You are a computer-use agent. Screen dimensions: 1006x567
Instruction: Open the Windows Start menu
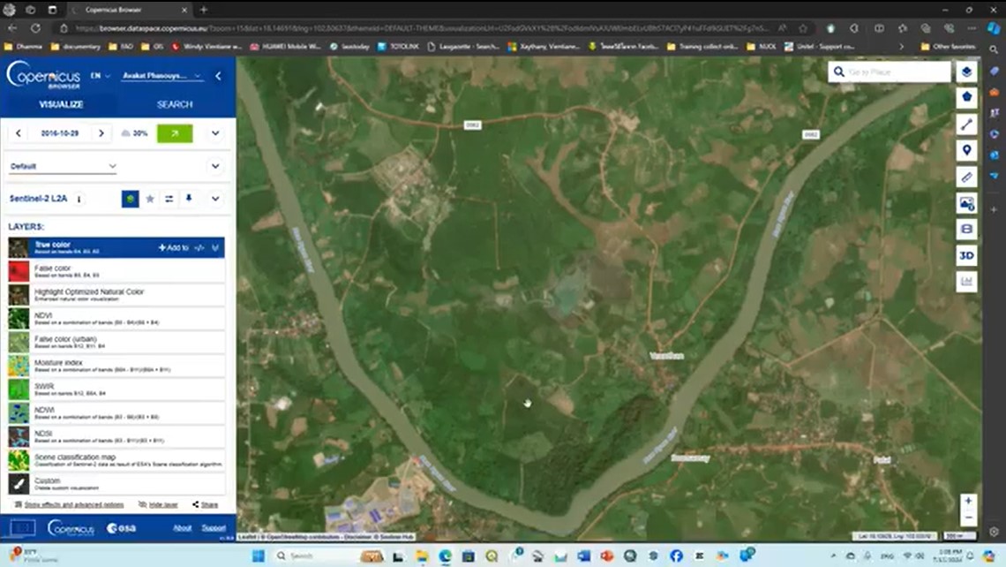pos(258,556)
